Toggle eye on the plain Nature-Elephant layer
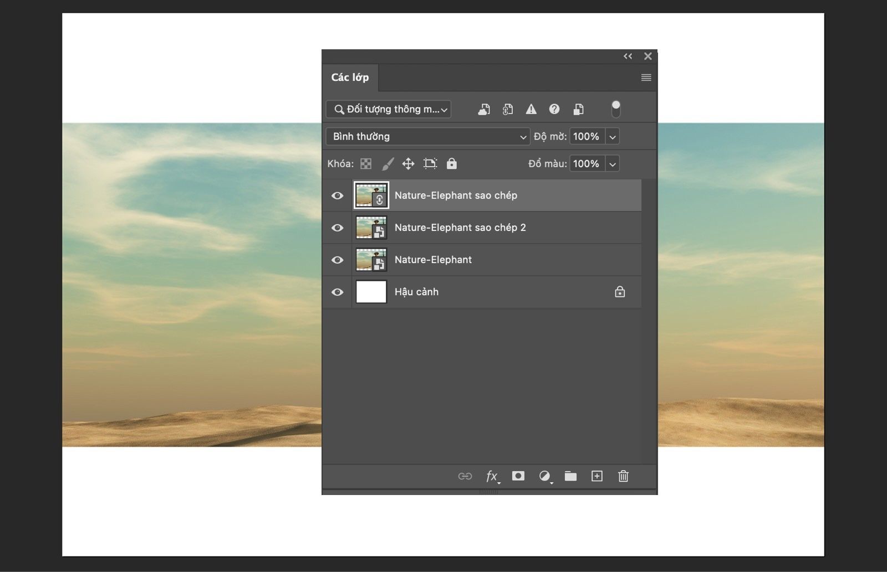This screenshot has width=887, height=572. (337, 260)
